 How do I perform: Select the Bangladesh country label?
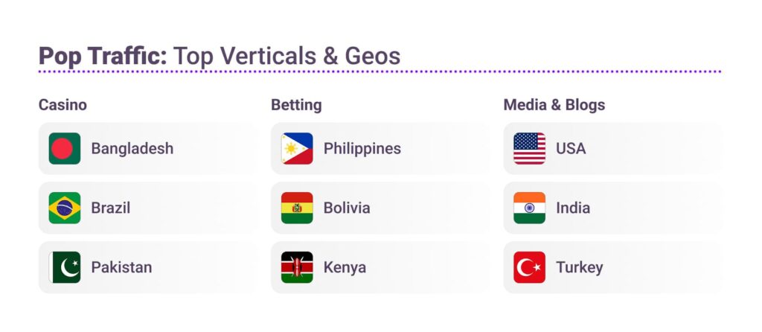pos(132,149)
